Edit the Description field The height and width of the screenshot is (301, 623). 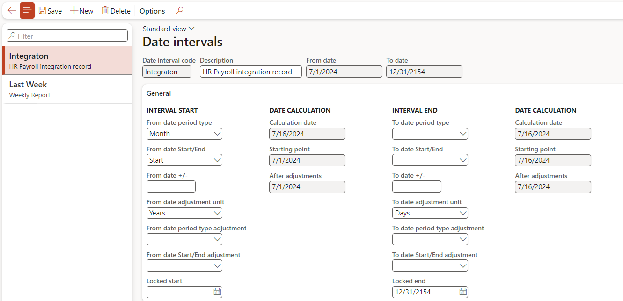click(250, 72)
